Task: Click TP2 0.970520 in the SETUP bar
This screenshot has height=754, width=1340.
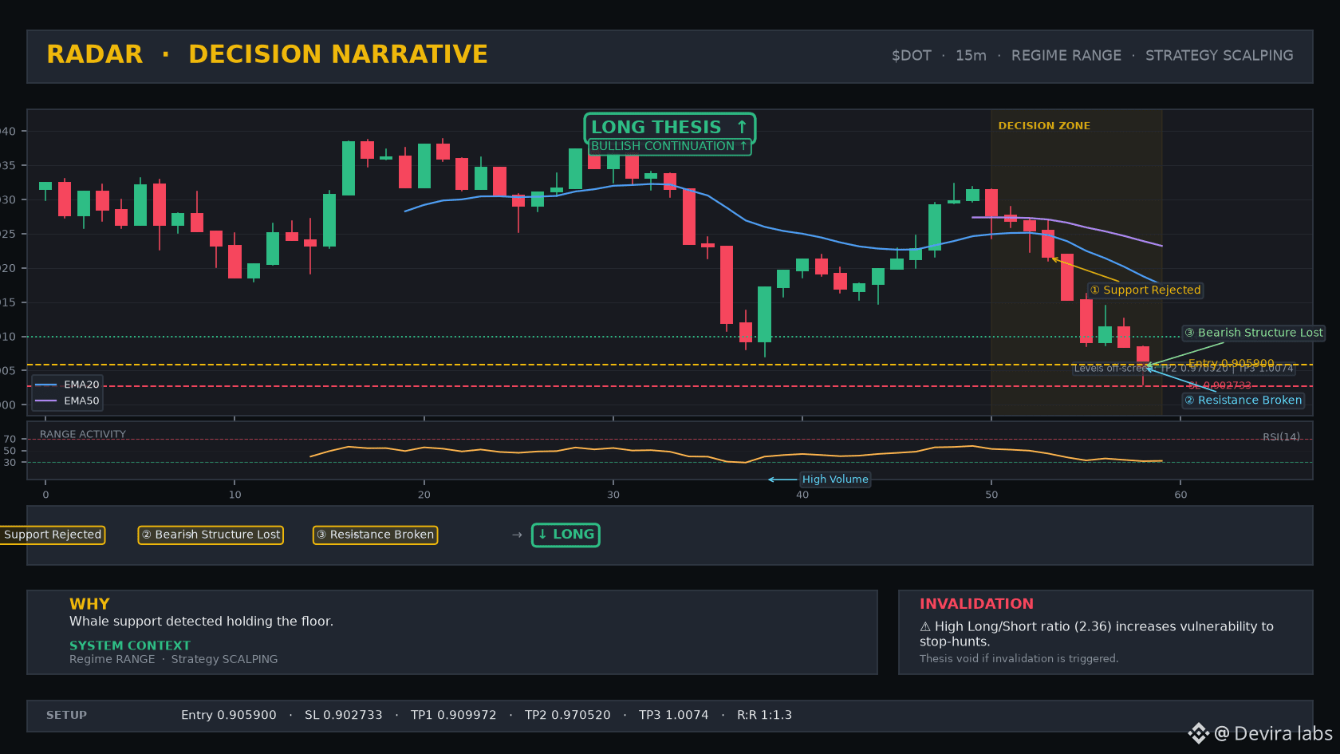Action: [x=567, y=716]
